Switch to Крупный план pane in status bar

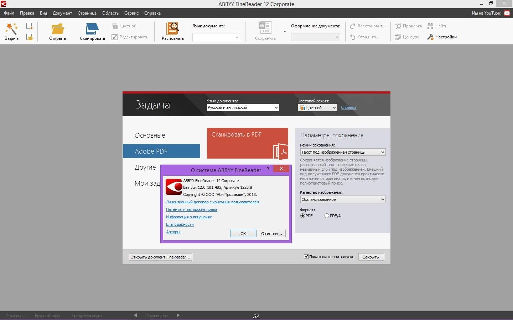coord(47,316)
